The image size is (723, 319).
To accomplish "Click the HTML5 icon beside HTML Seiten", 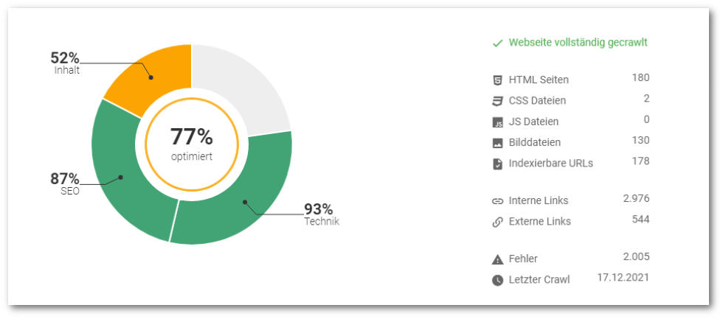I will [x=497, y=80].
